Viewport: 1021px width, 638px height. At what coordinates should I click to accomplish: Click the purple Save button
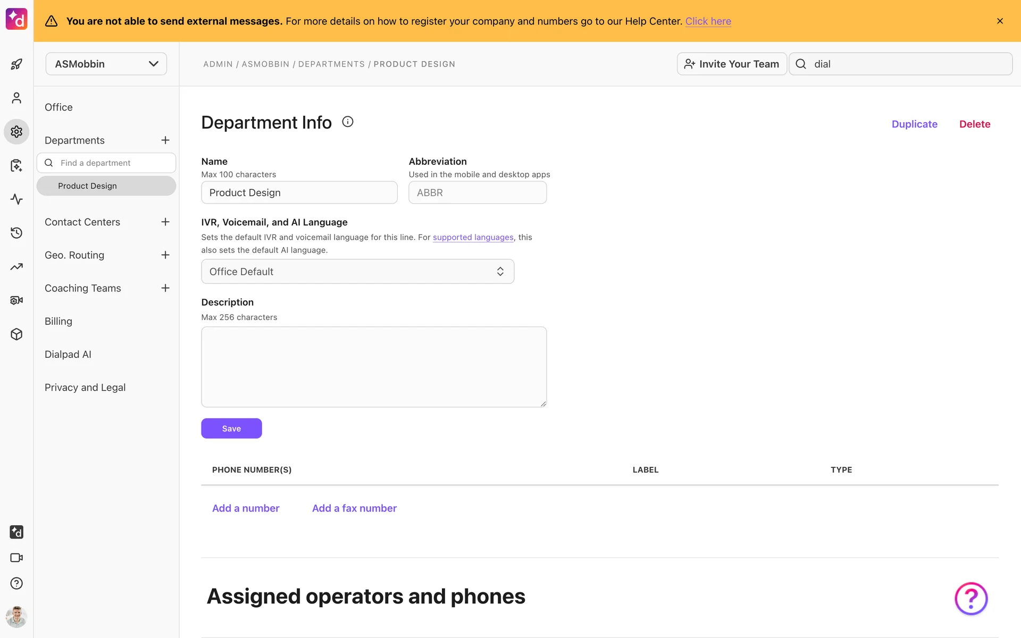click(x=231, y=429)
